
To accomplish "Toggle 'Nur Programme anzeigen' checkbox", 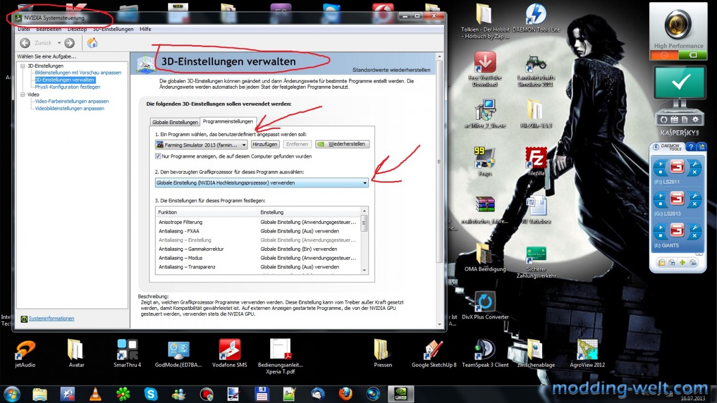I will pyautogui.click(x=158, y=157).
